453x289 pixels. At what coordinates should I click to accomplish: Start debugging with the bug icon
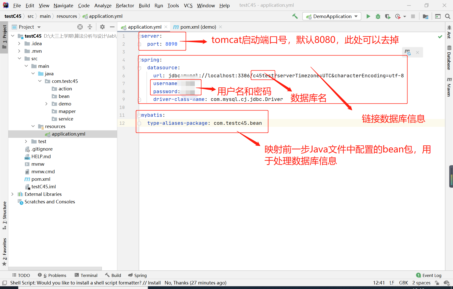(x=378, y=16)
